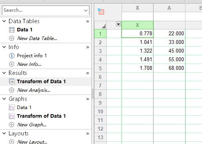Open Layouts section double-arrow menu
Image resolution: width=202 pixels, height=144 pixels.
coord(87,133)
